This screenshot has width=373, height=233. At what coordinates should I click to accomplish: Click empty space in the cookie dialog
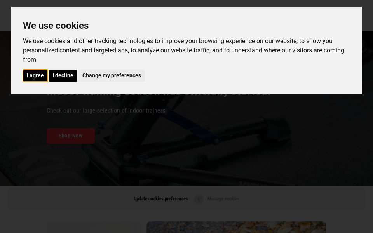pyautogui.click(x=253, y=78)
